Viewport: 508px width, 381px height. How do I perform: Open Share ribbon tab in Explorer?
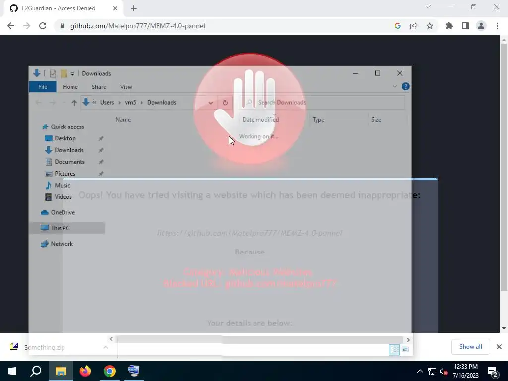99,87
